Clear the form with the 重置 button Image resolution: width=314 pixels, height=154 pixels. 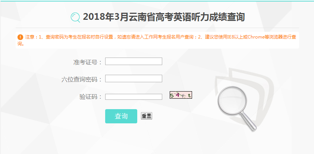(147, 116)
